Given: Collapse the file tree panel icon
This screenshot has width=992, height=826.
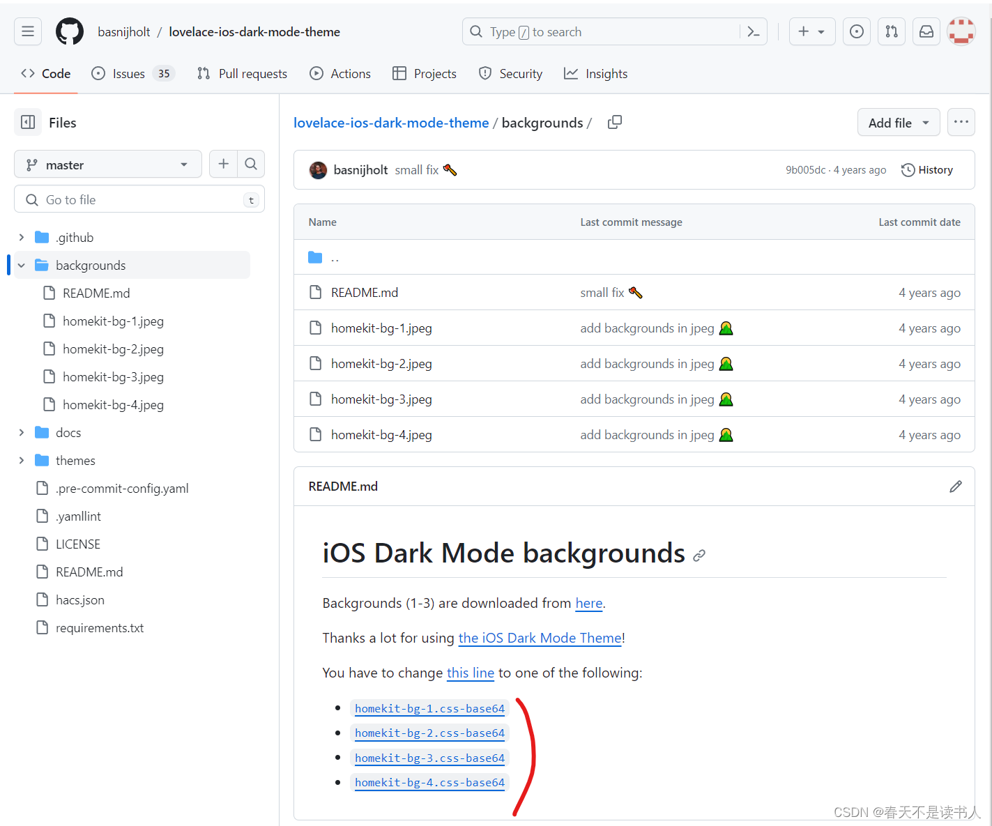Looking at the screenshot, I should click(28, 123).
